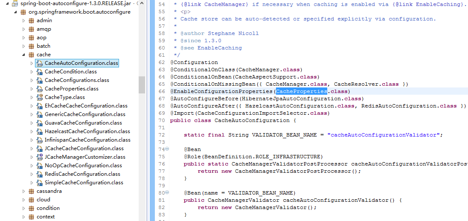This screenshot has width=468, height=221.
Task: Click the condition package icon
Action: pyautogui.click(x=31, y=208)
